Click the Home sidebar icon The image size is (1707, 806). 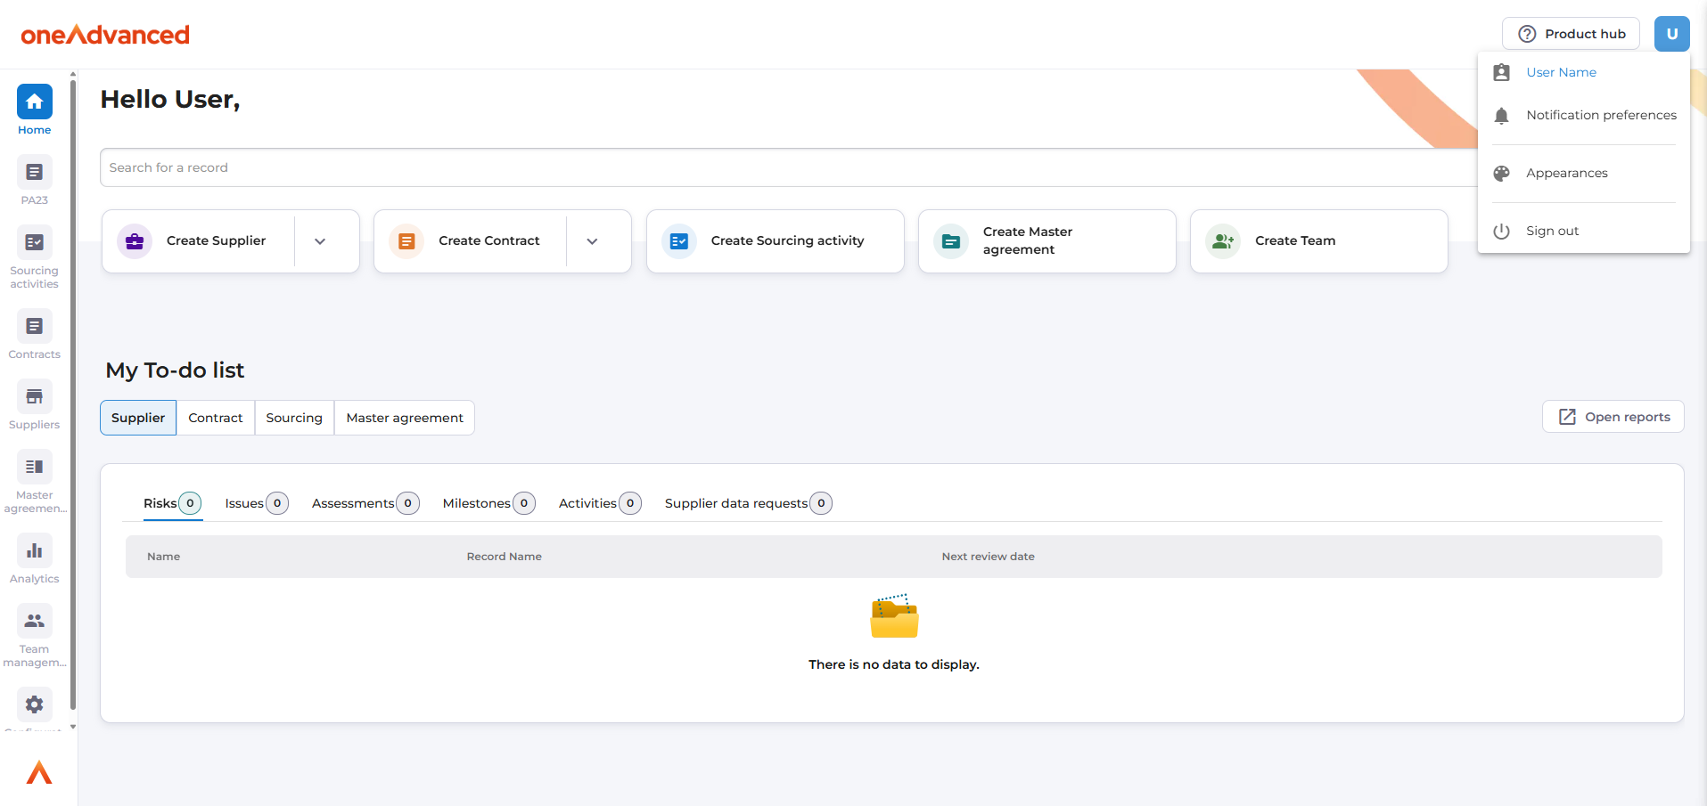34,102
